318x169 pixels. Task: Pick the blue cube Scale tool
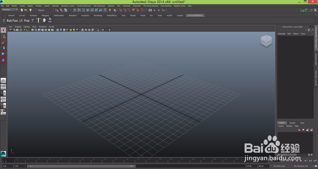3,61
